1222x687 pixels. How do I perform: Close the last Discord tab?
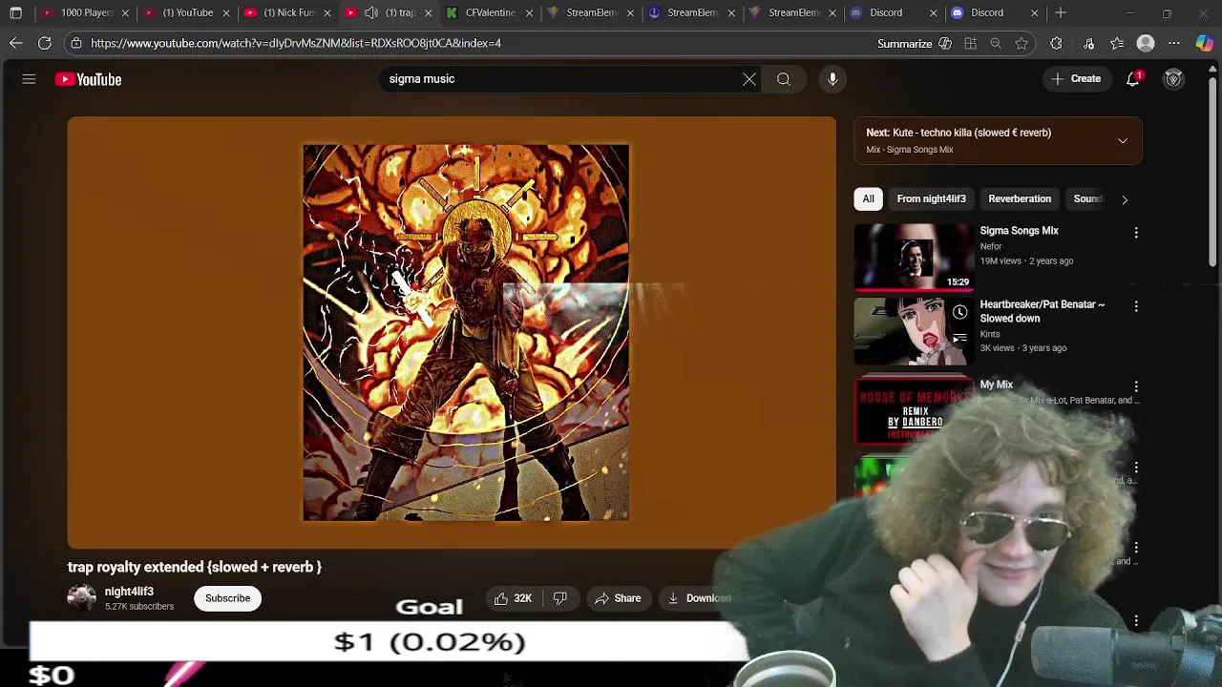(x=1034, y=13)
